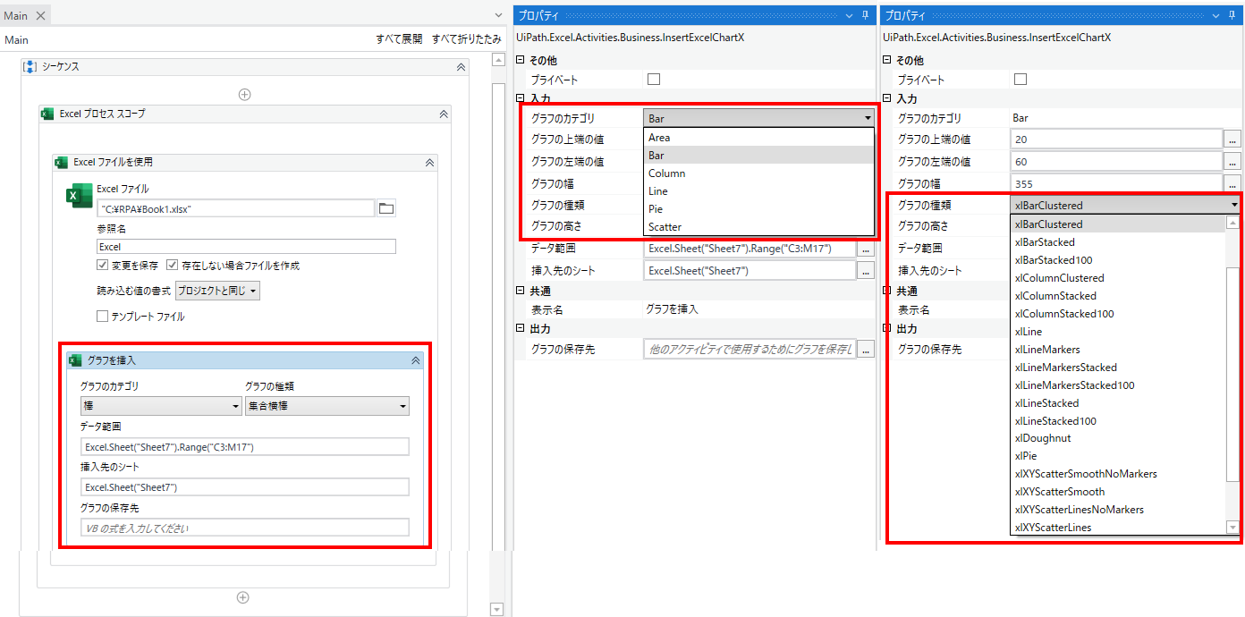The height and width of the screenshot is (617, 1245).
Task: Click the plus icon above Excel プロセス スコープ
Action: coord(244,94)
